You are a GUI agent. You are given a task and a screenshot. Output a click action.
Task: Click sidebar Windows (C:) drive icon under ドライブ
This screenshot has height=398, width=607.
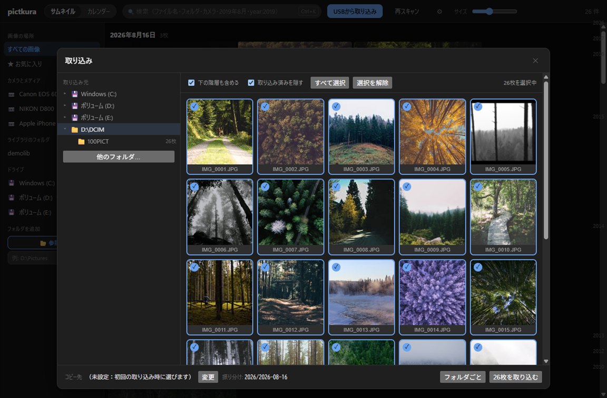pyautogui.click(x=12, y=183)
